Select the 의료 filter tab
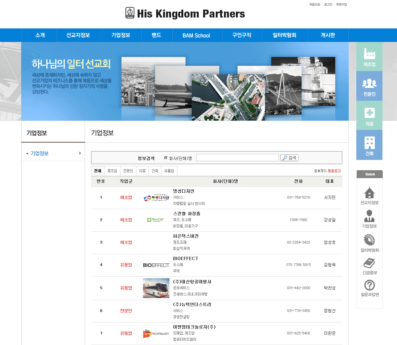397x345 pixels. pos(142,171)
